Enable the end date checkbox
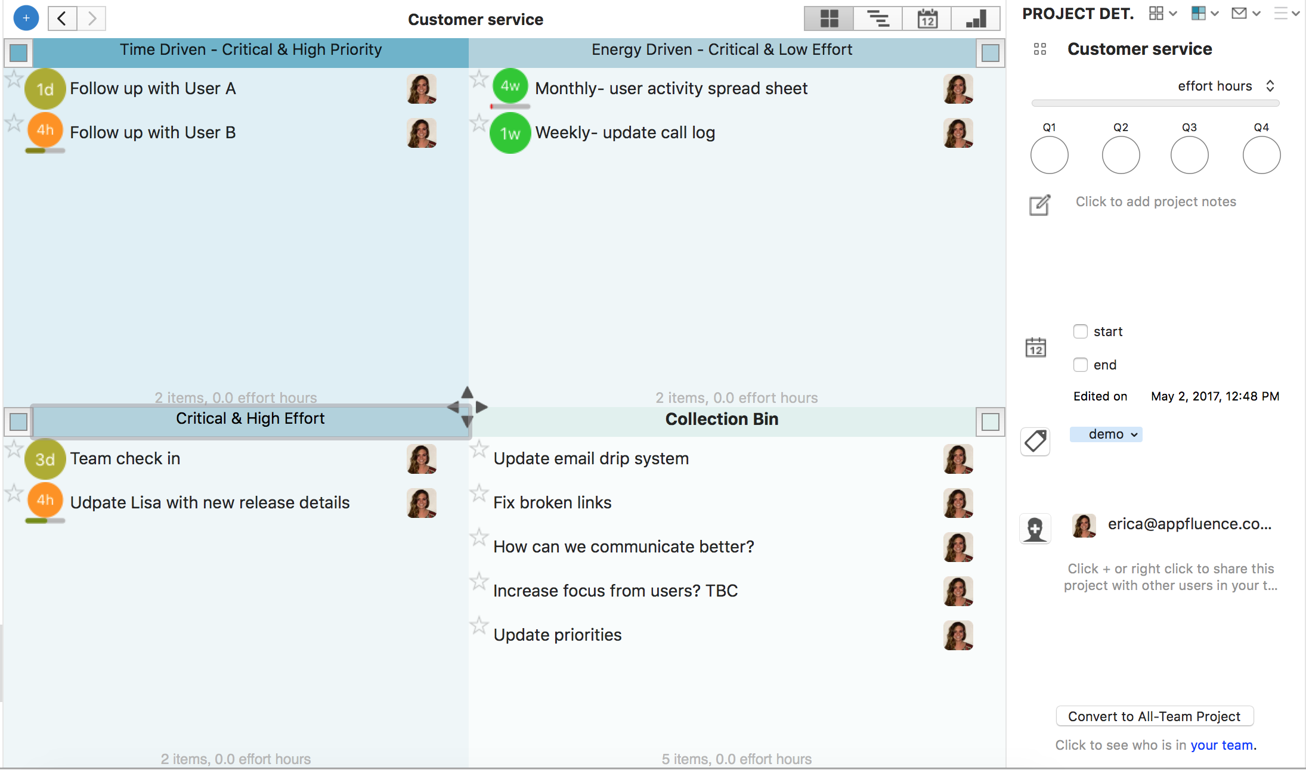Screen dimensions: 1306x770 pos(1080,365)
